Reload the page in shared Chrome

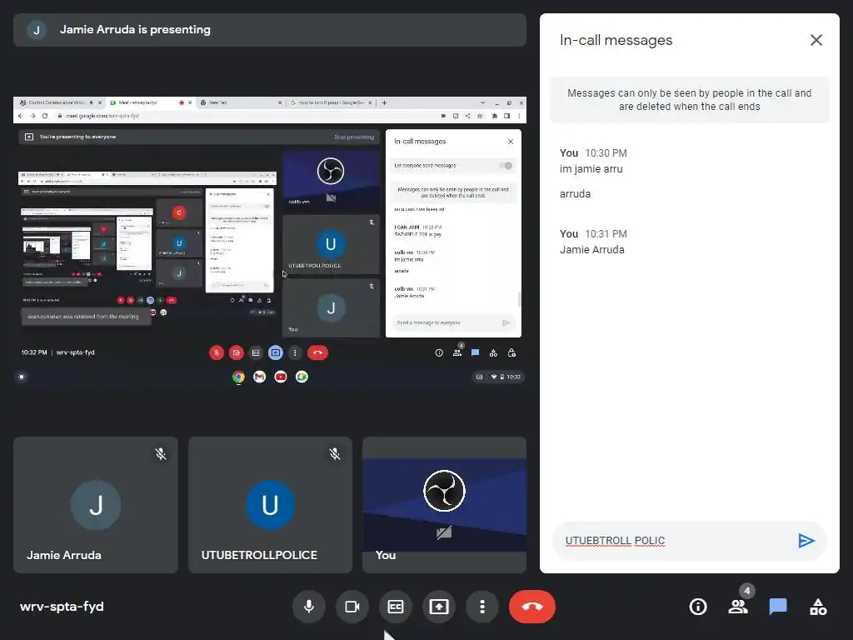tap(45, 116)
